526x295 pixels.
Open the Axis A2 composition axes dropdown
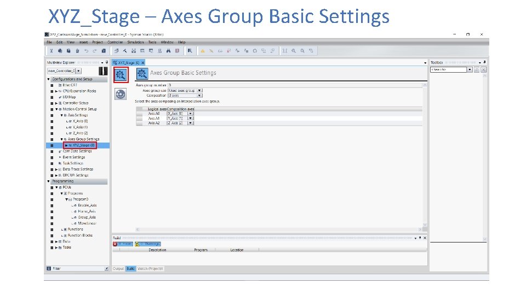pos(190,123)
